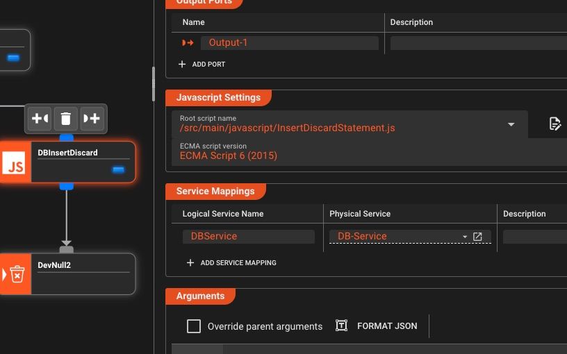Click the Name column header in Output Ports
The height and width of the screenshot is (354, 567).
click(193, 22)
